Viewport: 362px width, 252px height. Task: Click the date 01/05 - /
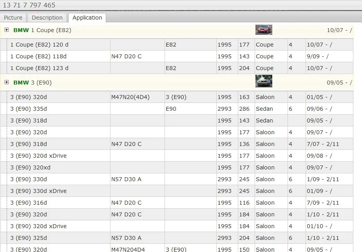[320, 97]
